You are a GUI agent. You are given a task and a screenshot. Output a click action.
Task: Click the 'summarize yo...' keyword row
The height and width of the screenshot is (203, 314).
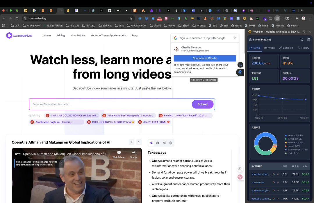pos(280,190)
